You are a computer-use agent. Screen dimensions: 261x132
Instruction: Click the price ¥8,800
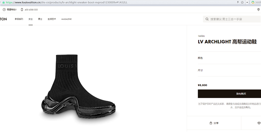click(x=202, y=85)
